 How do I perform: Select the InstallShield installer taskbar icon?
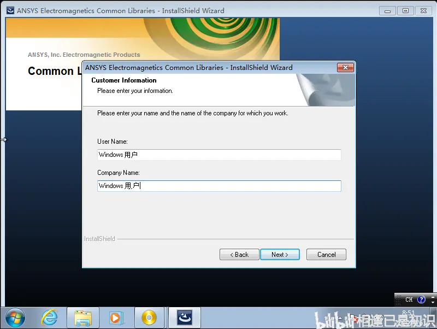click(x=185, y=318)
